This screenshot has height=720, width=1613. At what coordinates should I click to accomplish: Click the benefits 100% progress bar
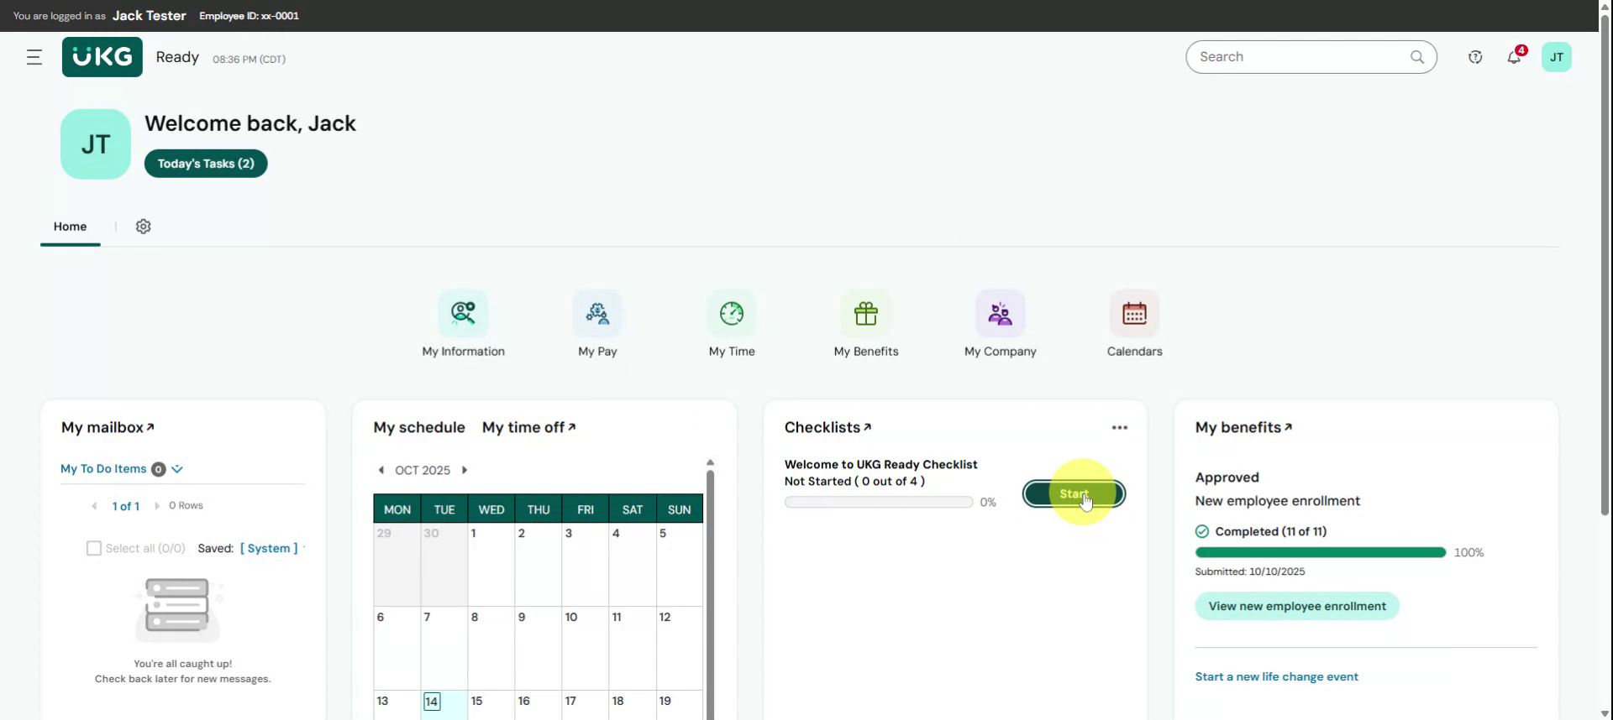1321,552
